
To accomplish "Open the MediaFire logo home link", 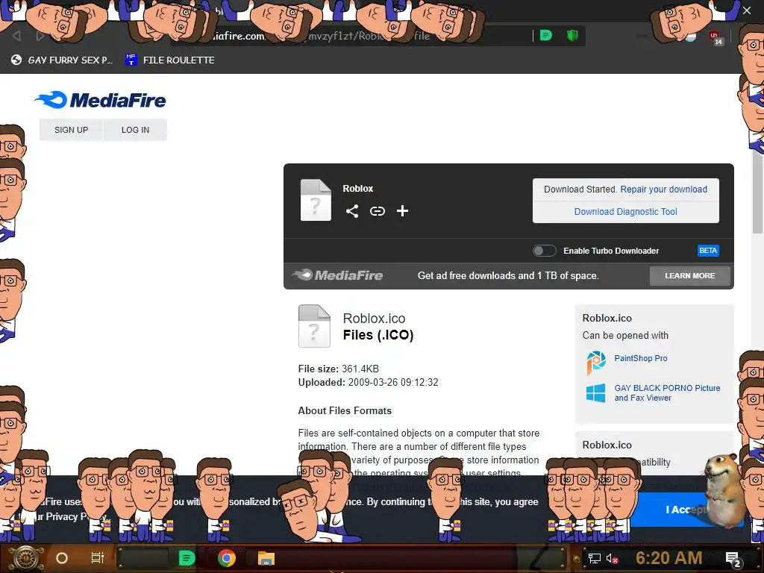I will coord(101,100).
